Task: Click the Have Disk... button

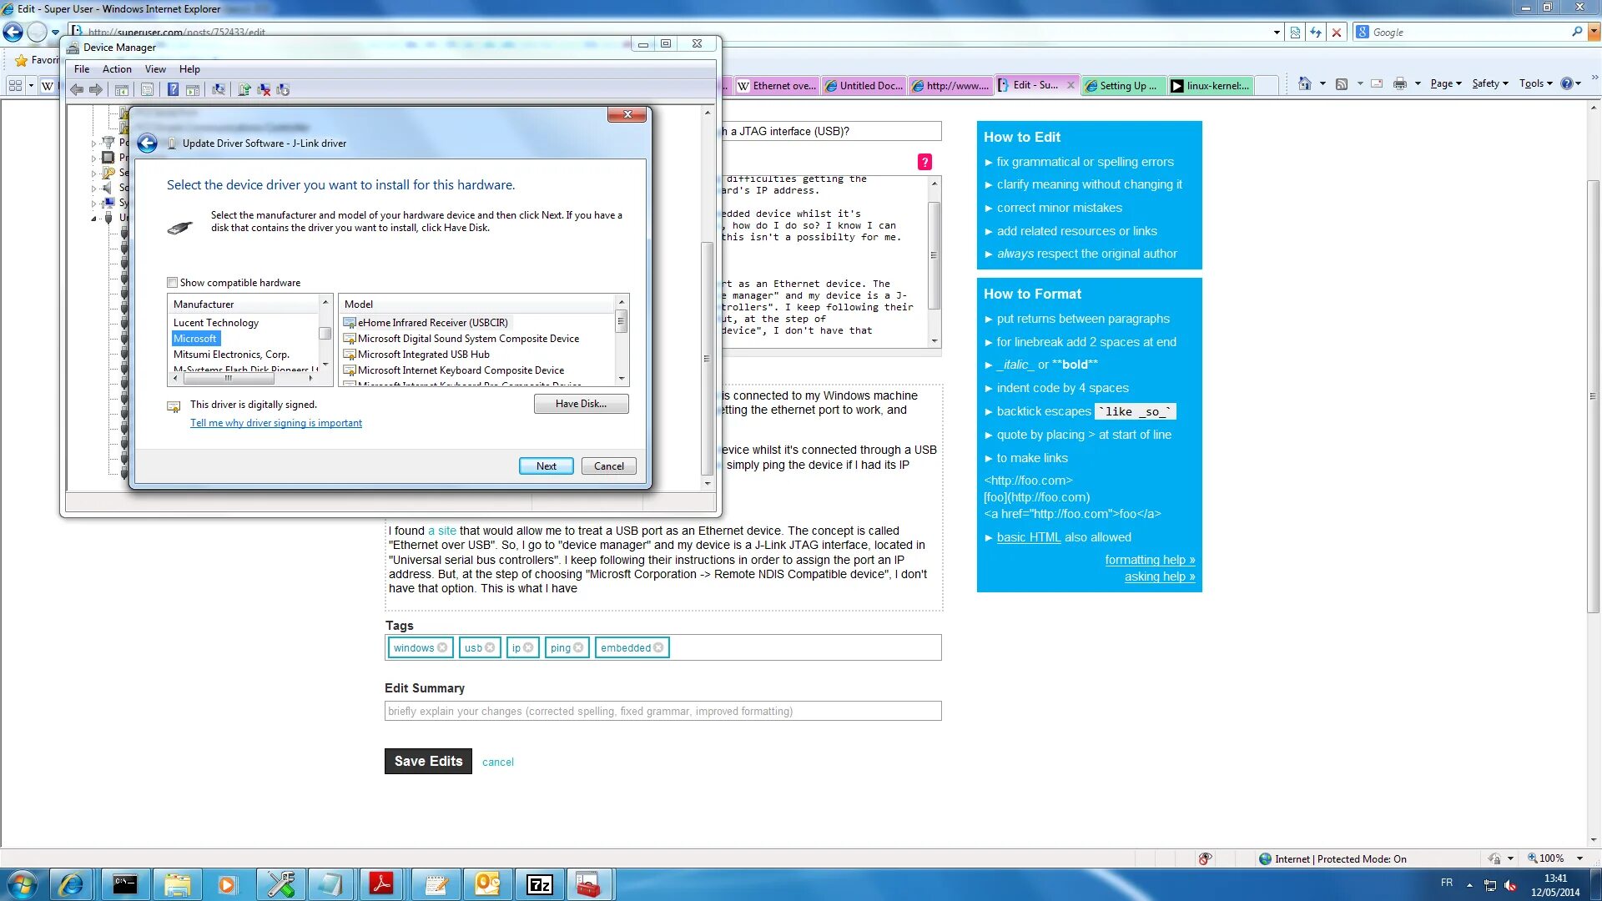Action: click(581, 404)
